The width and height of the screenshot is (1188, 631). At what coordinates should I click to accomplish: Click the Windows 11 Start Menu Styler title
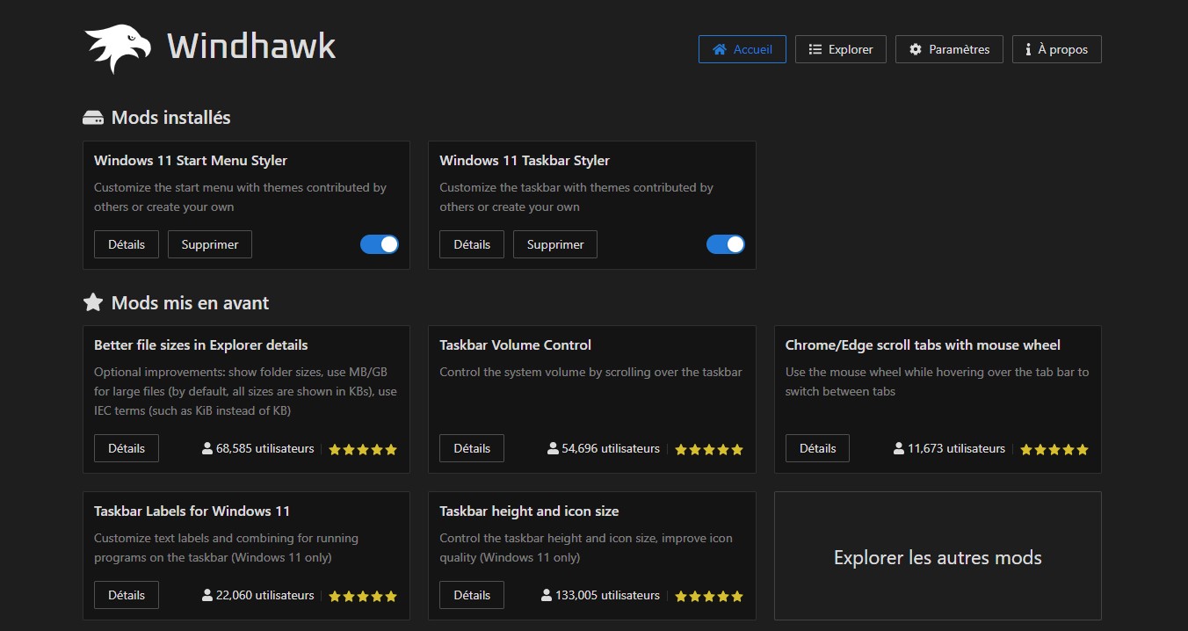(191, 161)
